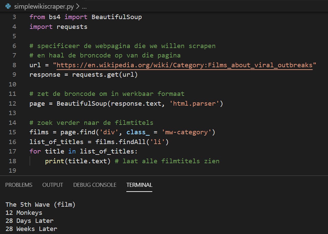The image size is (328, 234).
Task: Open the OUTPUT panel tab
Action: pyautogui.click(x=53, y=185)
